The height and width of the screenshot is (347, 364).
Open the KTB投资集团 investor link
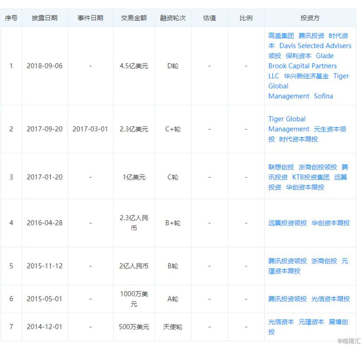coord(311,177)
